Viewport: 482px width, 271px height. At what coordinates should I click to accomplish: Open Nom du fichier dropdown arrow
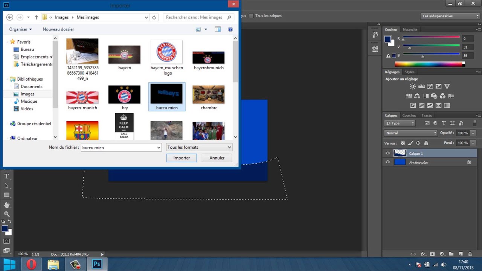click(x=159, y=148)
